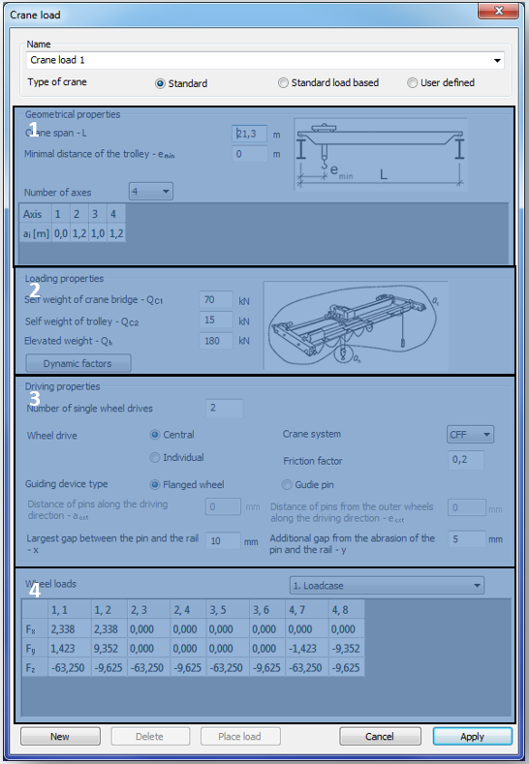Click the Fx row header in wheel loads
This screenshot has height=764, width=529.
coord(35,629)
